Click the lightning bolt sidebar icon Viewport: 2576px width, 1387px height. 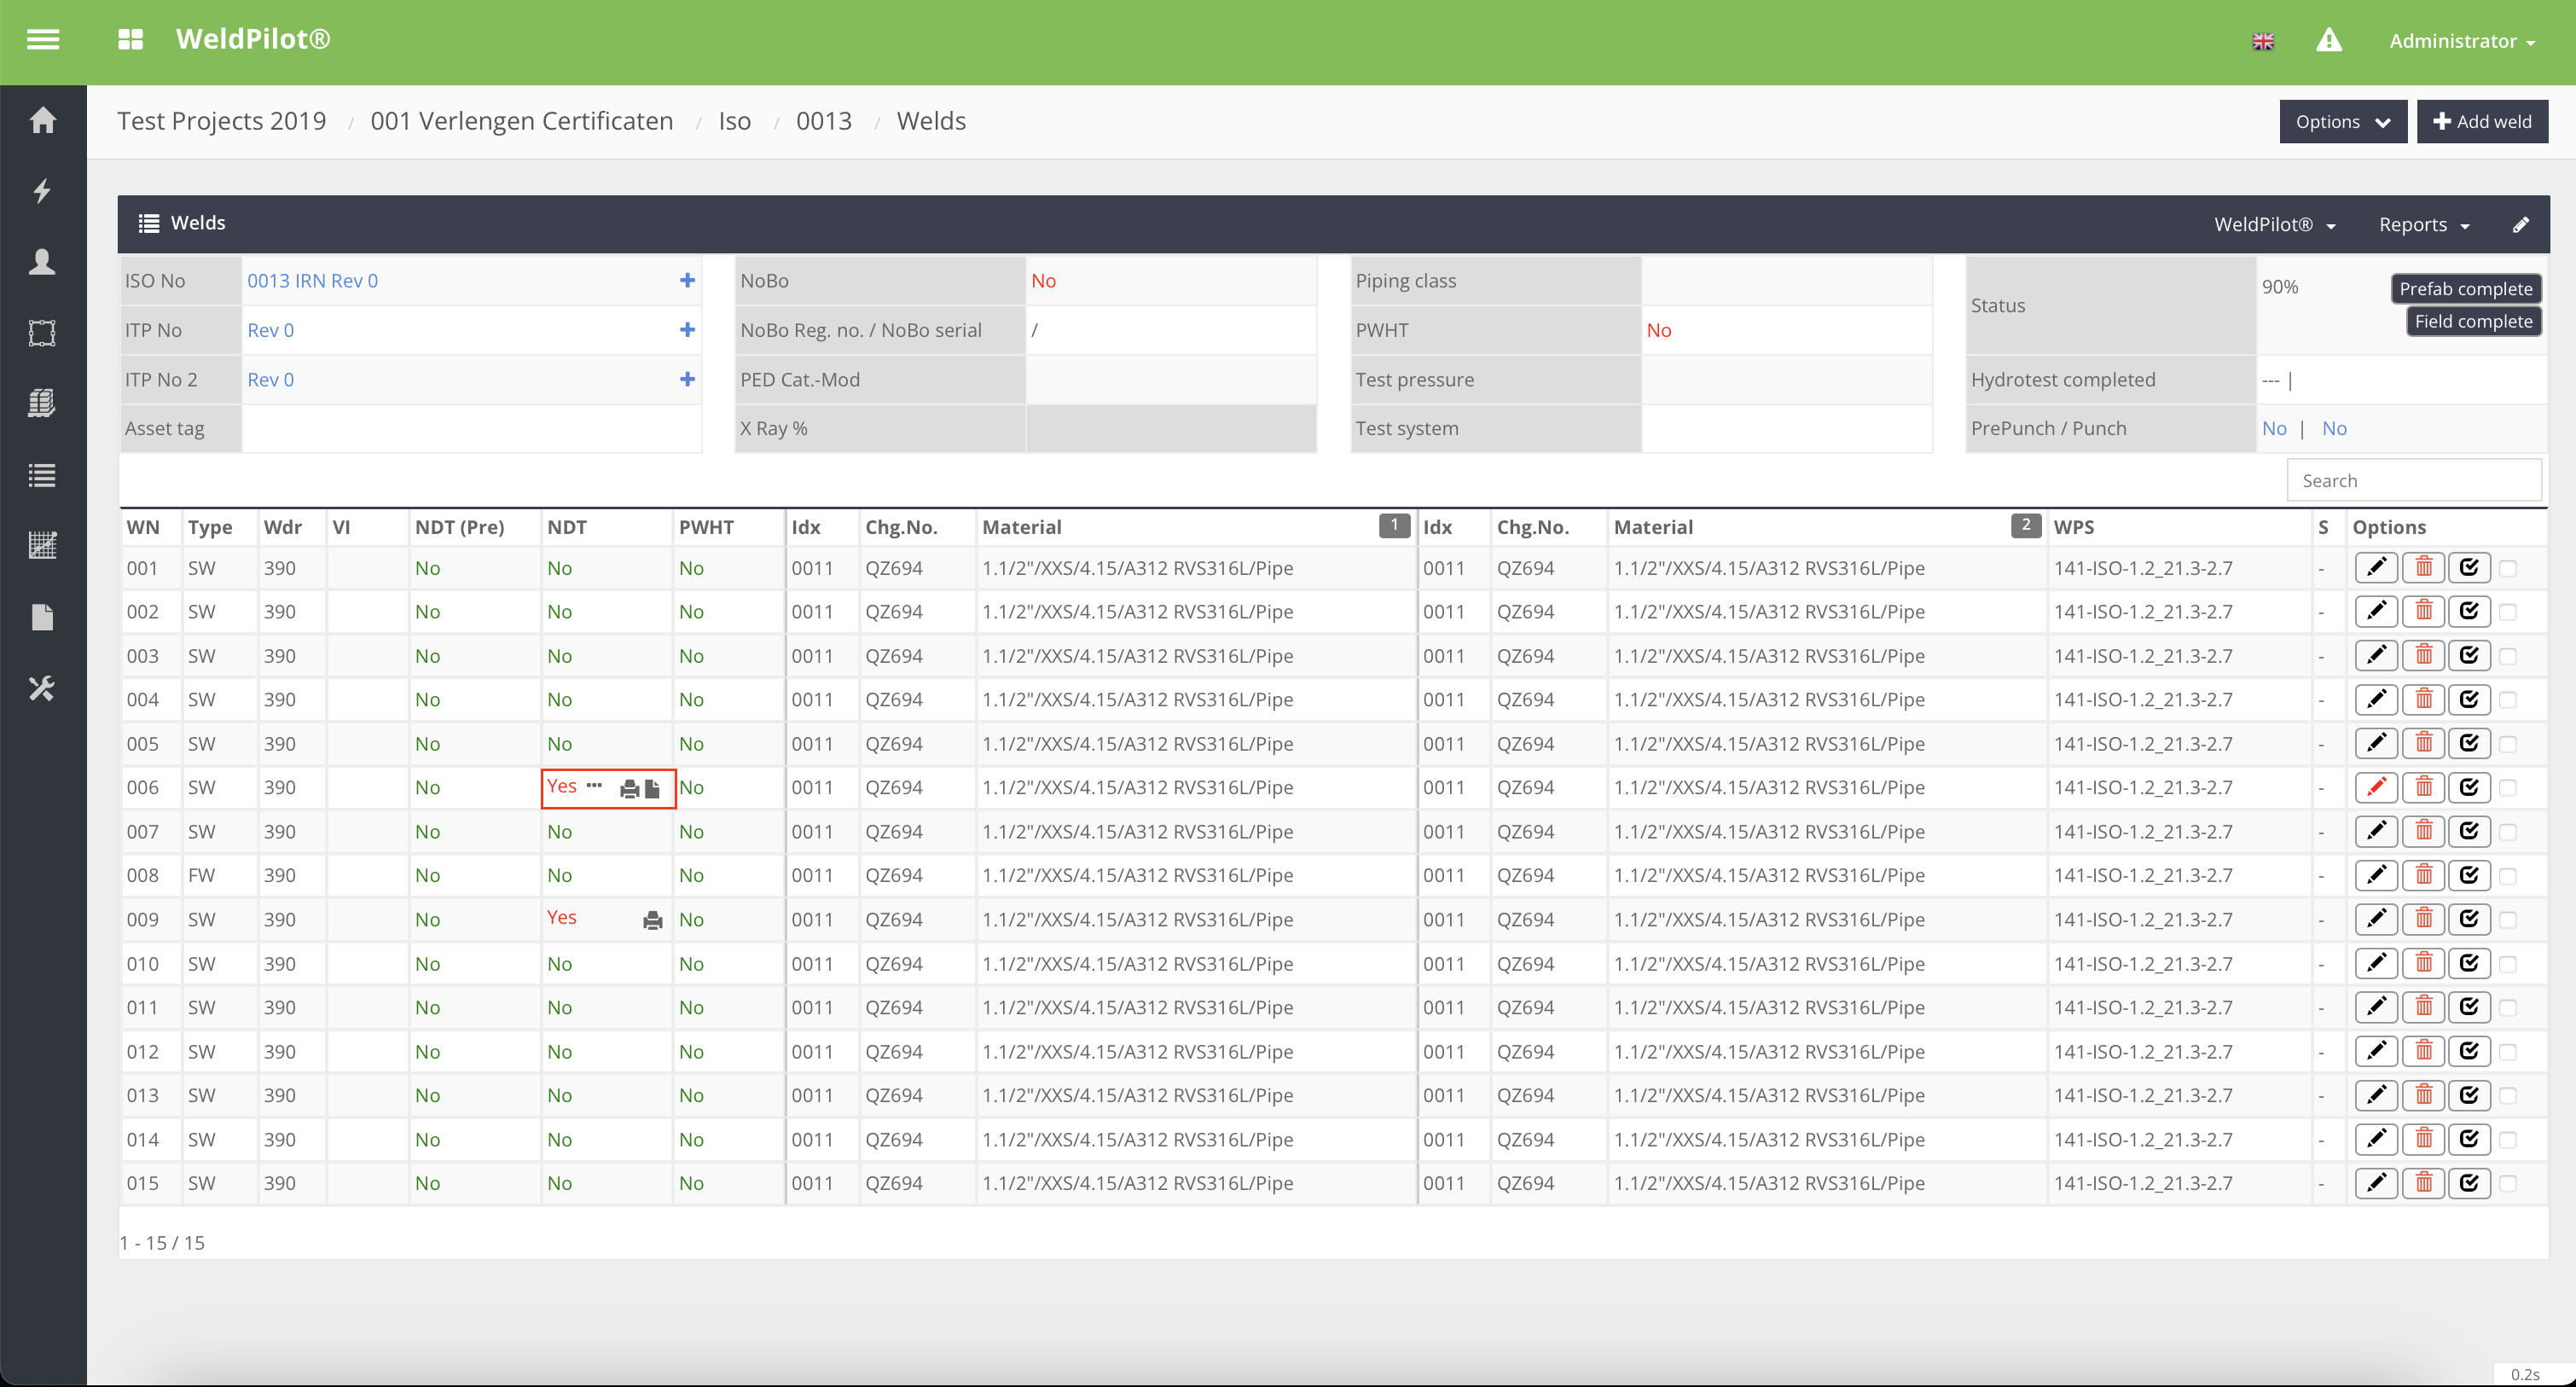point(42,190)
